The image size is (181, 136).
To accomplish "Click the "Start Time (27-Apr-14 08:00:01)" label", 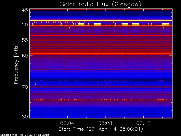I will [101, 129].
